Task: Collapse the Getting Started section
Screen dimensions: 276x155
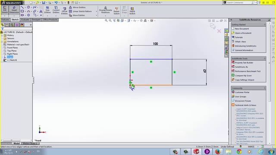Action: [264, 25]
